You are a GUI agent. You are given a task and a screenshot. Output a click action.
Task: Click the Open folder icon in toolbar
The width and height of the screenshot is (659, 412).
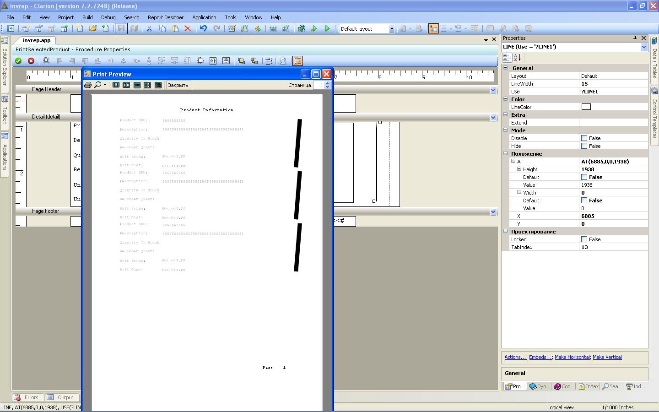pyautogui.click(x=92, y=28)
